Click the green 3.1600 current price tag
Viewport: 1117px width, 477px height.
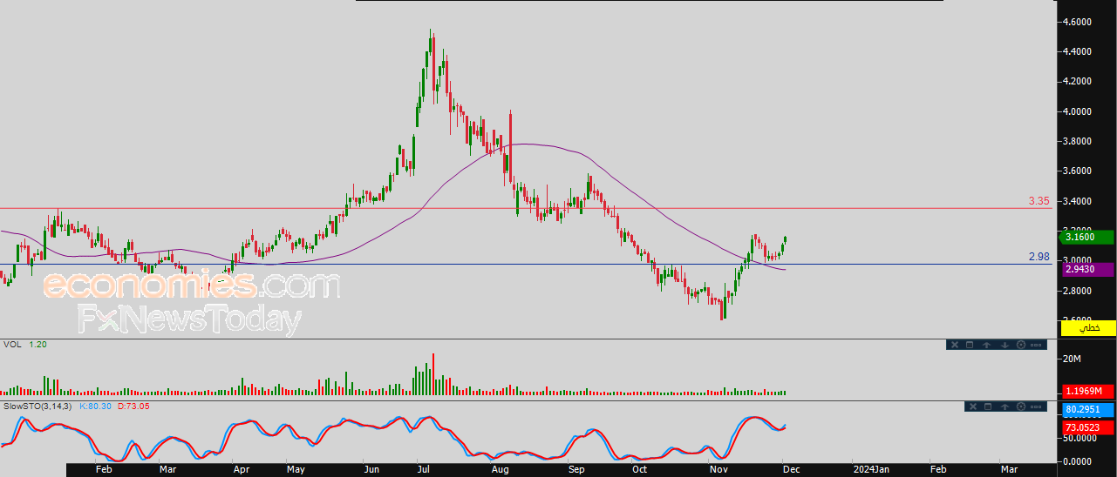pos(1087,238)
